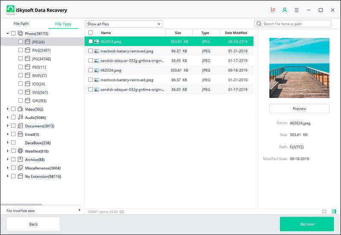Expand the Archive category
This screenshot has width=341, height=235.
click(8, 159)
